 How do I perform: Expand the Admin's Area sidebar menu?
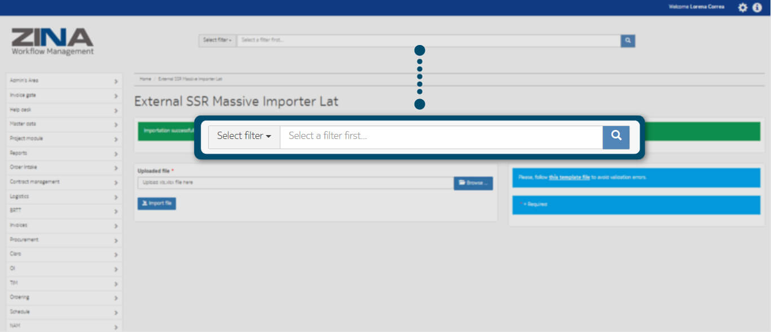pos(64,80)
